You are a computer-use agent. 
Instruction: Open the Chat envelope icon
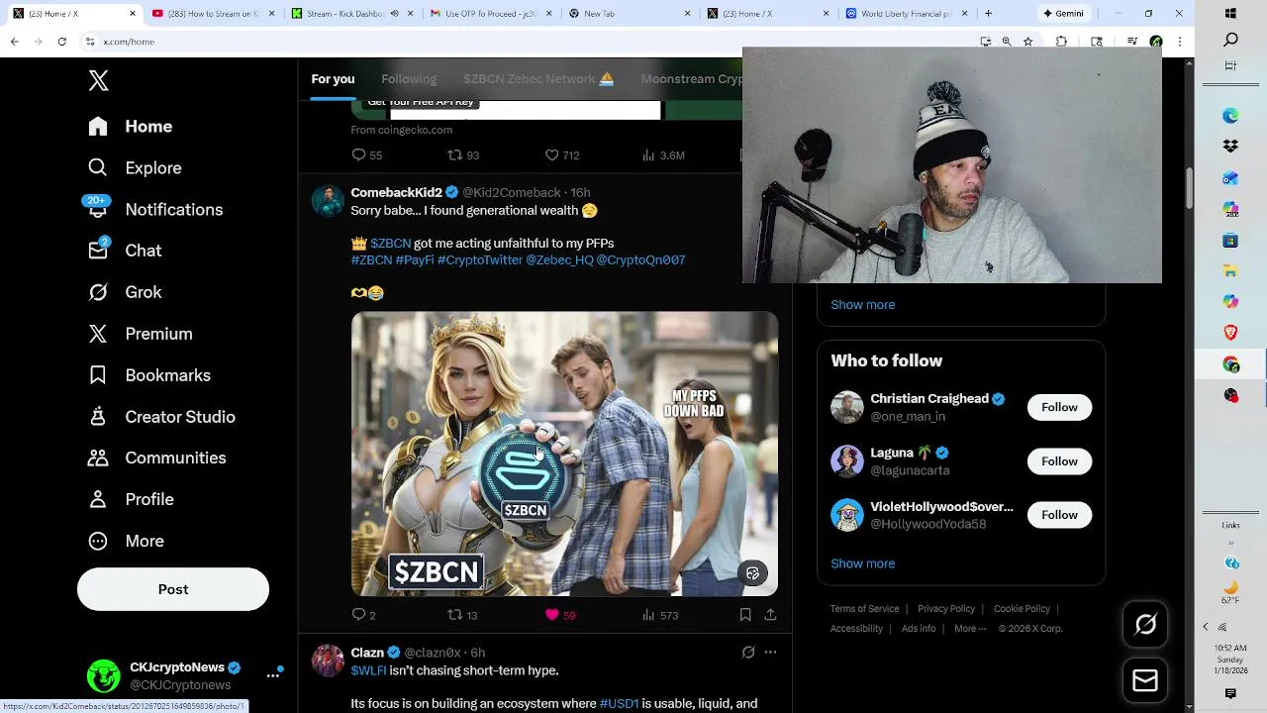[97, 250]
